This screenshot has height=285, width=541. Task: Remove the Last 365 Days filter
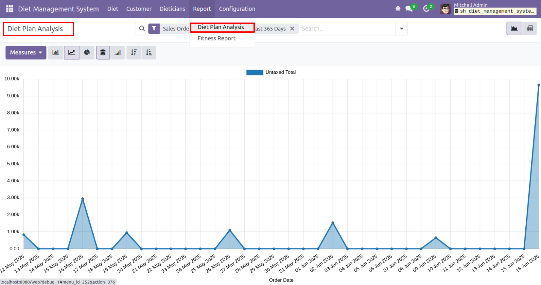click(292, 29)
